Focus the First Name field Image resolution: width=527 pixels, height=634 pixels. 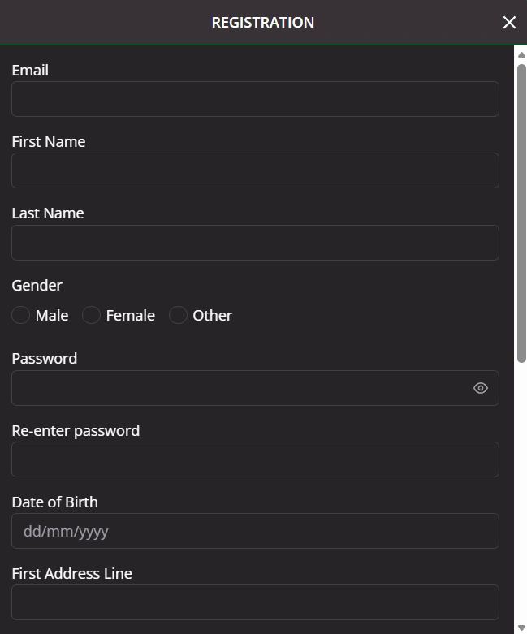coord(255,170)
